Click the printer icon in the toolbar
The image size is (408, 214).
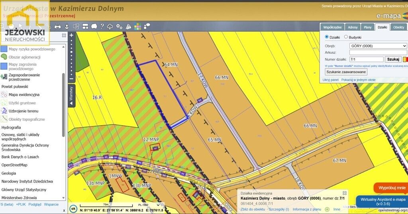pos(57,26)
